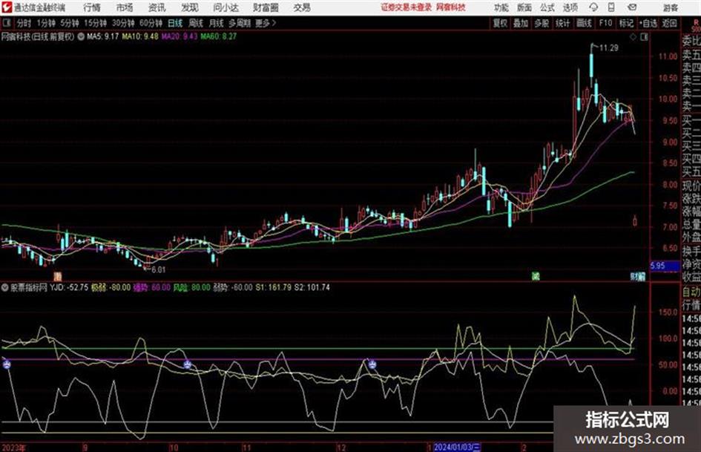Toggle the left sidebar panel icon
The height and width of the screenshot is (452, 701).
tap(7, 23)
